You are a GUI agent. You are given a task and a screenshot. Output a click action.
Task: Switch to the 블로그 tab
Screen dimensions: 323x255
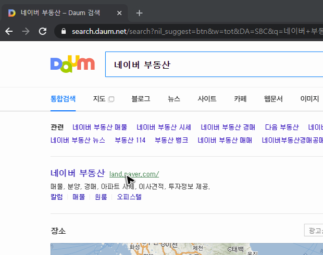141,99
